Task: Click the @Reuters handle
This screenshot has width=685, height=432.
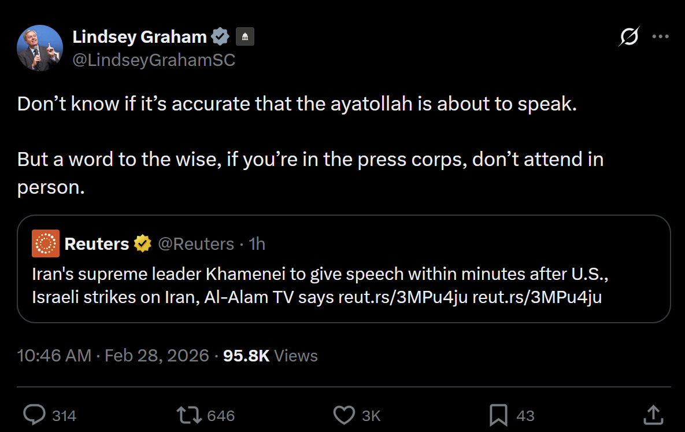Action: (196, 244)
